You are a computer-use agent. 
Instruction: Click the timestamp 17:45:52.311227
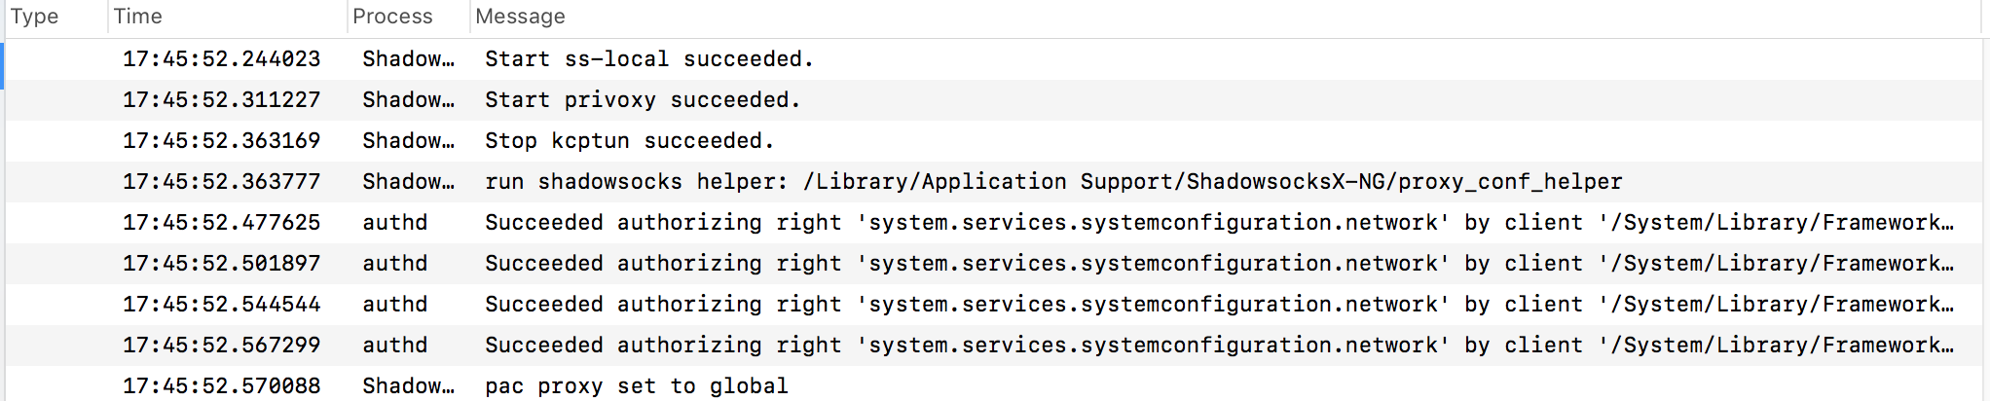tap(221, 100)
